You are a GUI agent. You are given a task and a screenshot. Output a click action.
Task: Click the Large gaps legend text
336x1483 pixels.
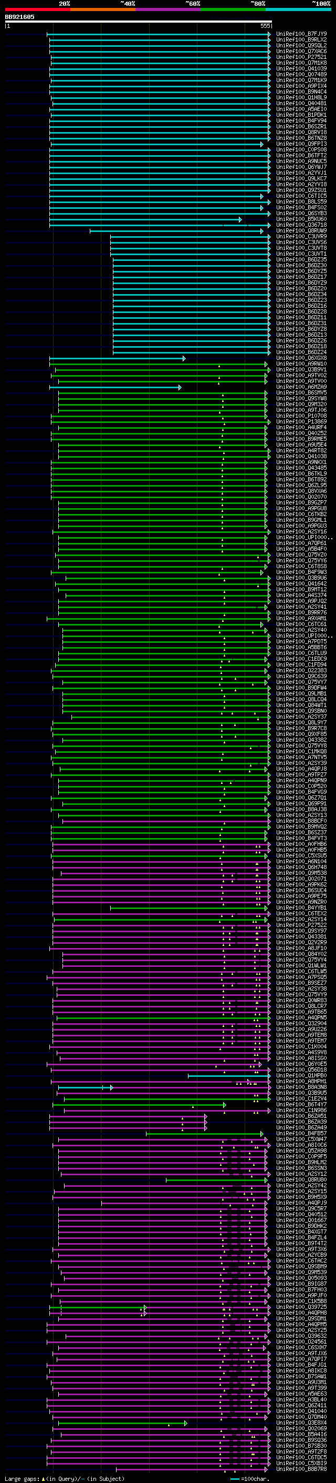coord(65,1478)
